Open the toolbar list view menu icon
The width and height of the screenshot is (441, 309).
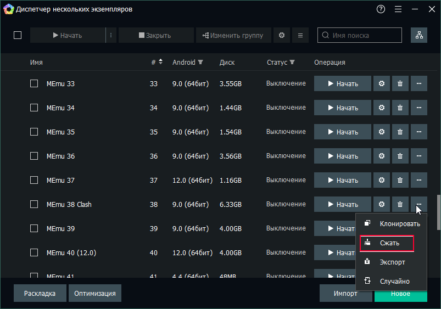(300, 35)
